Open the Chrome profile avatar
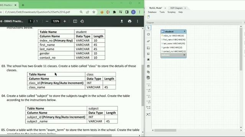 tap(133, 12)
